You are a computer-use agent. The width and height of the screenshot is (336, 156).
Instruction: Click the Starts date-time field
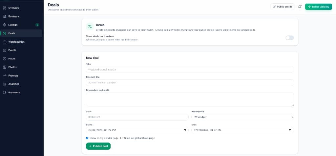[137, 130]
